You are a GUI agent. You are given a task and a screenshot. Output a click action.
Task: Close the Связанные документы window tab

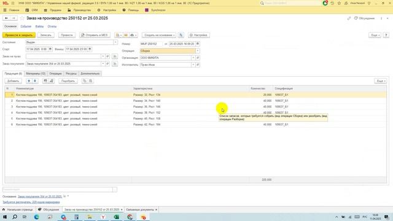[156, 209]
